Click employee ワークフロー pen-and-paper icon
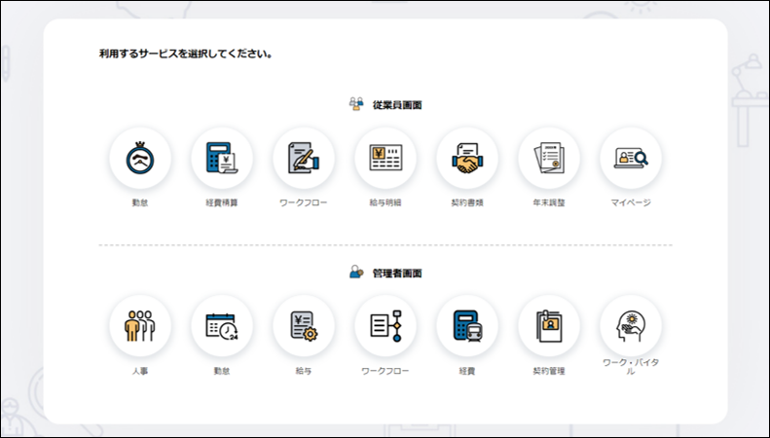770x438 pixels. coord(304,159)
